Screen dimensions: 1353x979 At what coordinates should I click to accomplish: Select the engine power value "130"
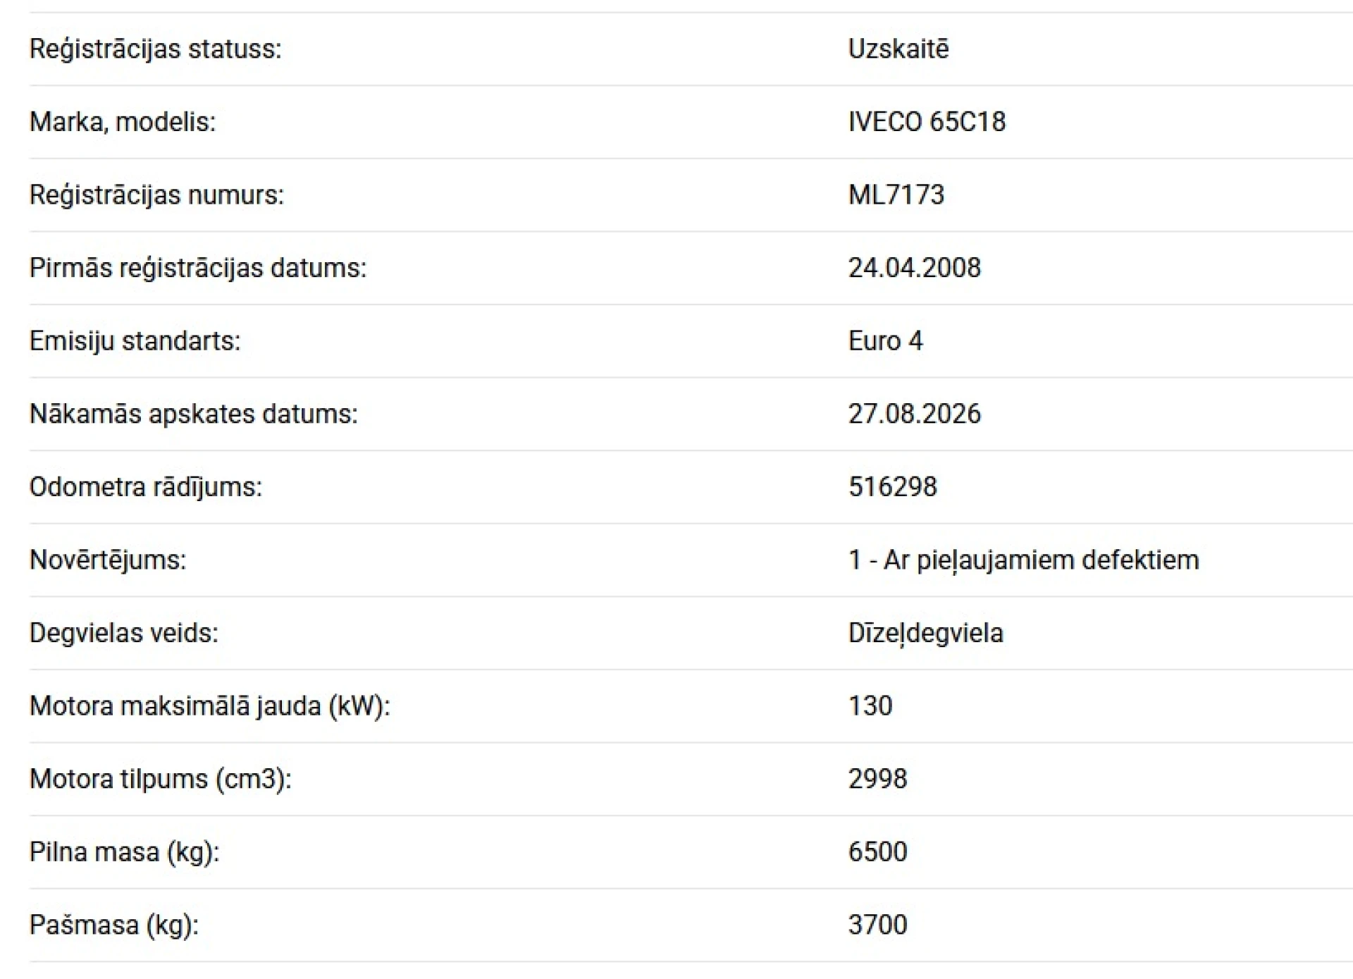coord(870,706)
